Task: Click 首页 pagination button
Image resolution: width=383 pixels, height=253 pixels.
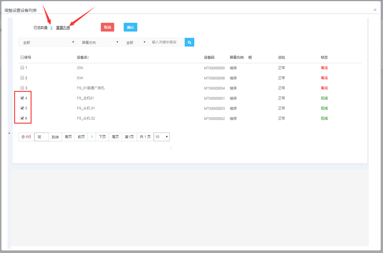Action: (68, 137)
